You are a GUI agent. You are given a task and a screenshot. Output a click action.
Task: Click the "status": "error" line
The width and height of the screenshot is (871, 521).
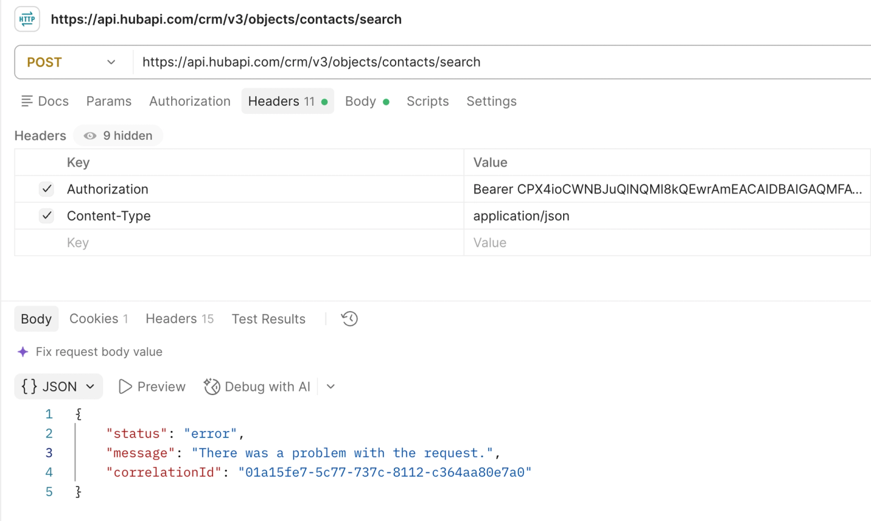pos(175,433)
